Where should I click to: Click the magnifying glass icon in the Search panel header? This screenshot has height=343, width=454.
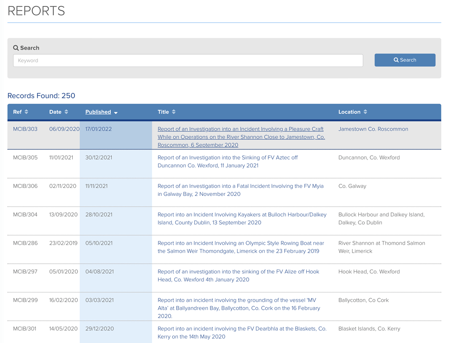tap(16, 47)
